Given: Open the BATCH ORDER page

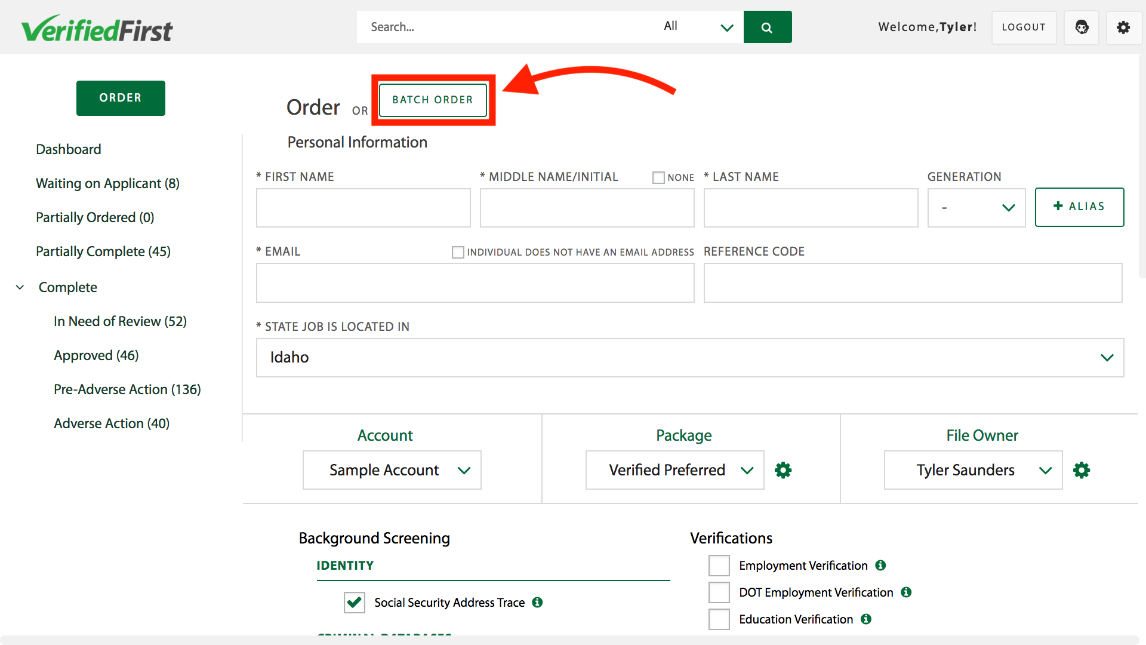Looking at the screenshot, I should tap(433, 100).
